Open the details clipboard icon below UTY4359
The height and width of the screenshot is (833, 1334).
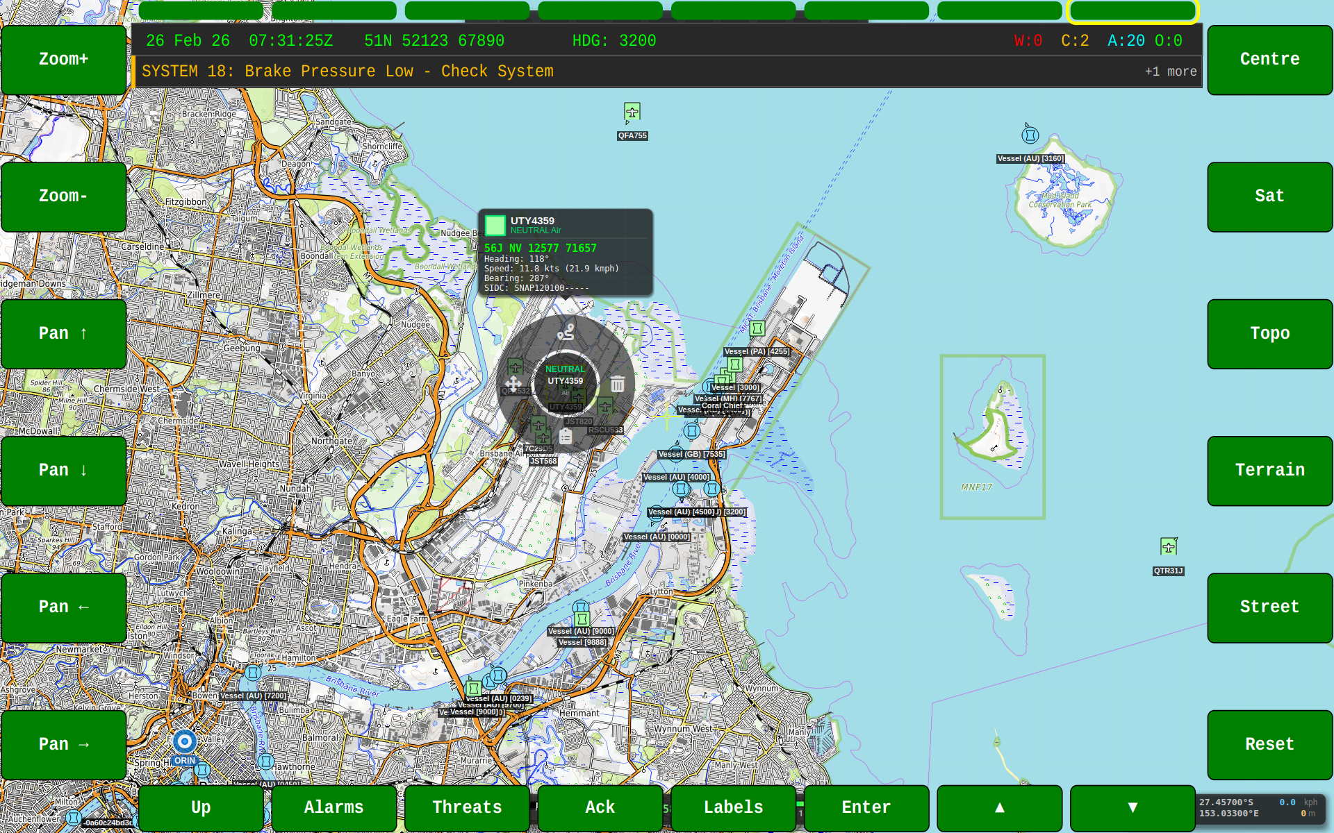(x=566, y=435)
